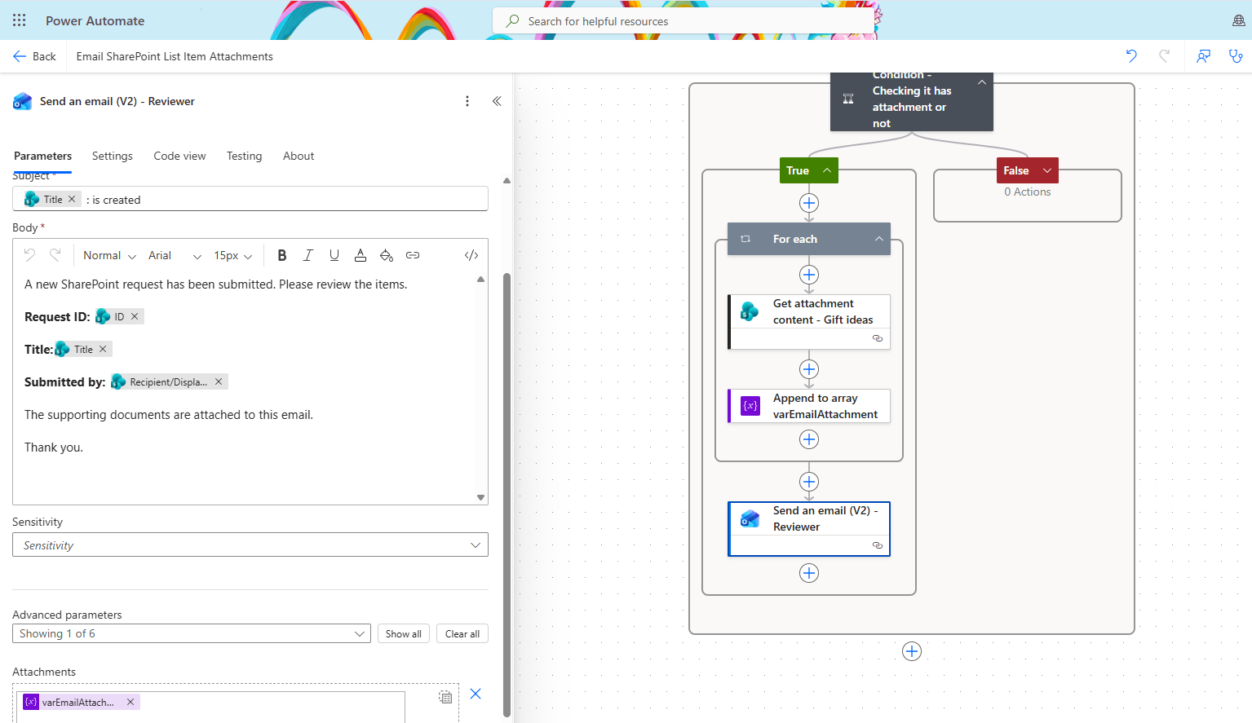This screenshot has height=723, width=1252.
Task: Collapse the True branch chevron
Action: (827, 170)
